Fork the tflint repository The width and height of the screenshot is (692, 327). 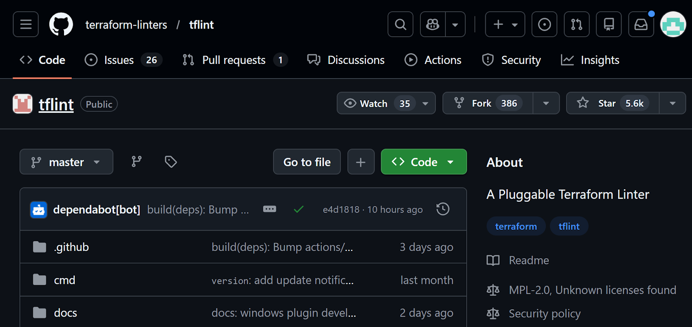488,103
